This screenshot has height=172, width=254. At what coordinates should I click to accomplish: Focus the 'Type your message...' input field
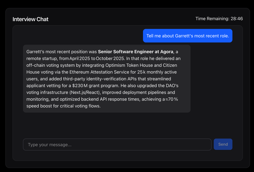tap(117, 145)
